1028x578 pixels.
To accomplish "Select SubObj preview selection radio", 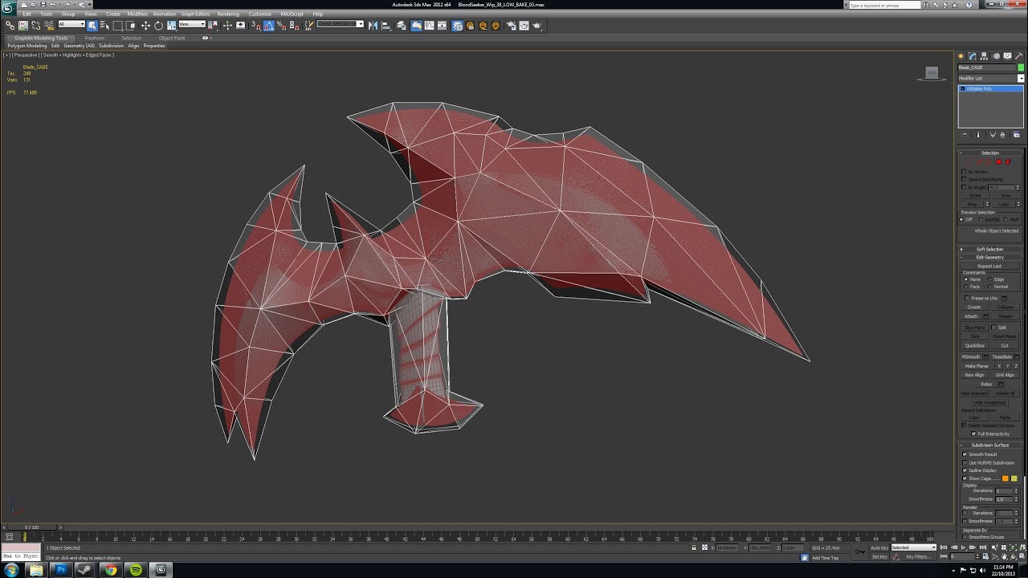I will pyautogui.click(x=981, y=219).
